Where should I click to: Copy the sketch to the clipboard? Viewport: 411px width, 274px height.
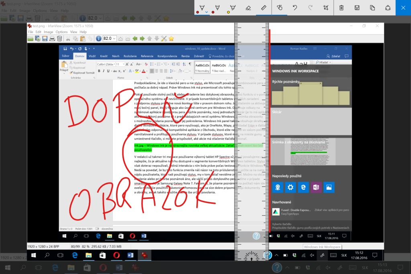[x=372, y=7]
